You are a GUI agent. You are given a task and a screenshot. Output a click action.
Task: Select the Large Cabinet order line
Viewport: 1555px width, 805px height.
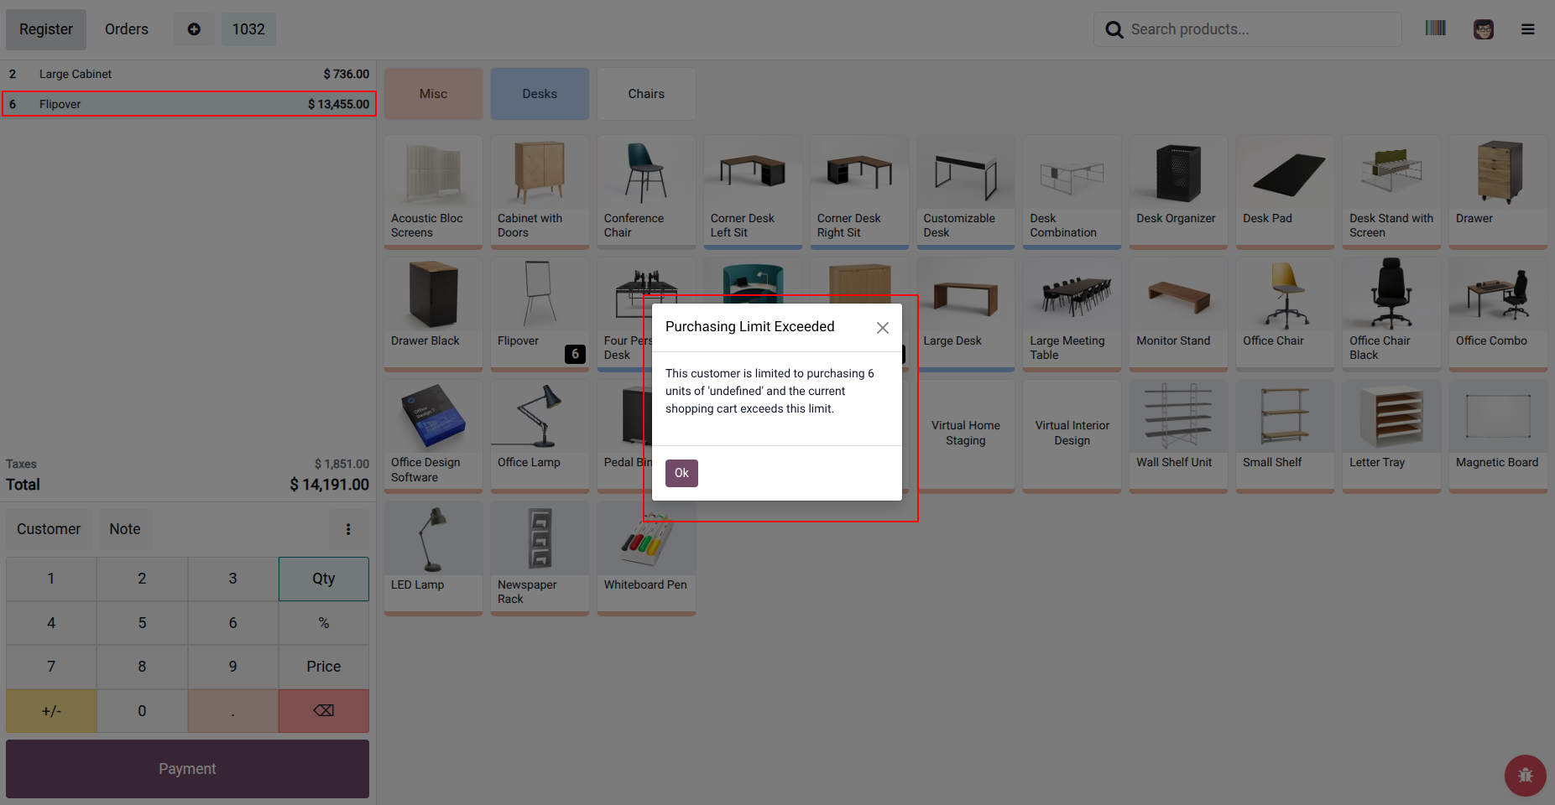(188, 74)
